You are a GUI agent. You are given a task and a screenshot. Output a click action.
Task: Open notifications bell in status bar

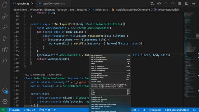194,110
